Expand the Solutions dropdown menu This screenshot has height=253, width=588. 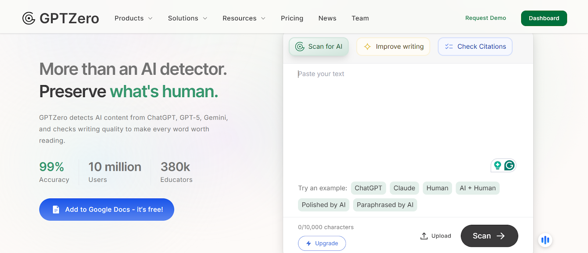point(187,18)
